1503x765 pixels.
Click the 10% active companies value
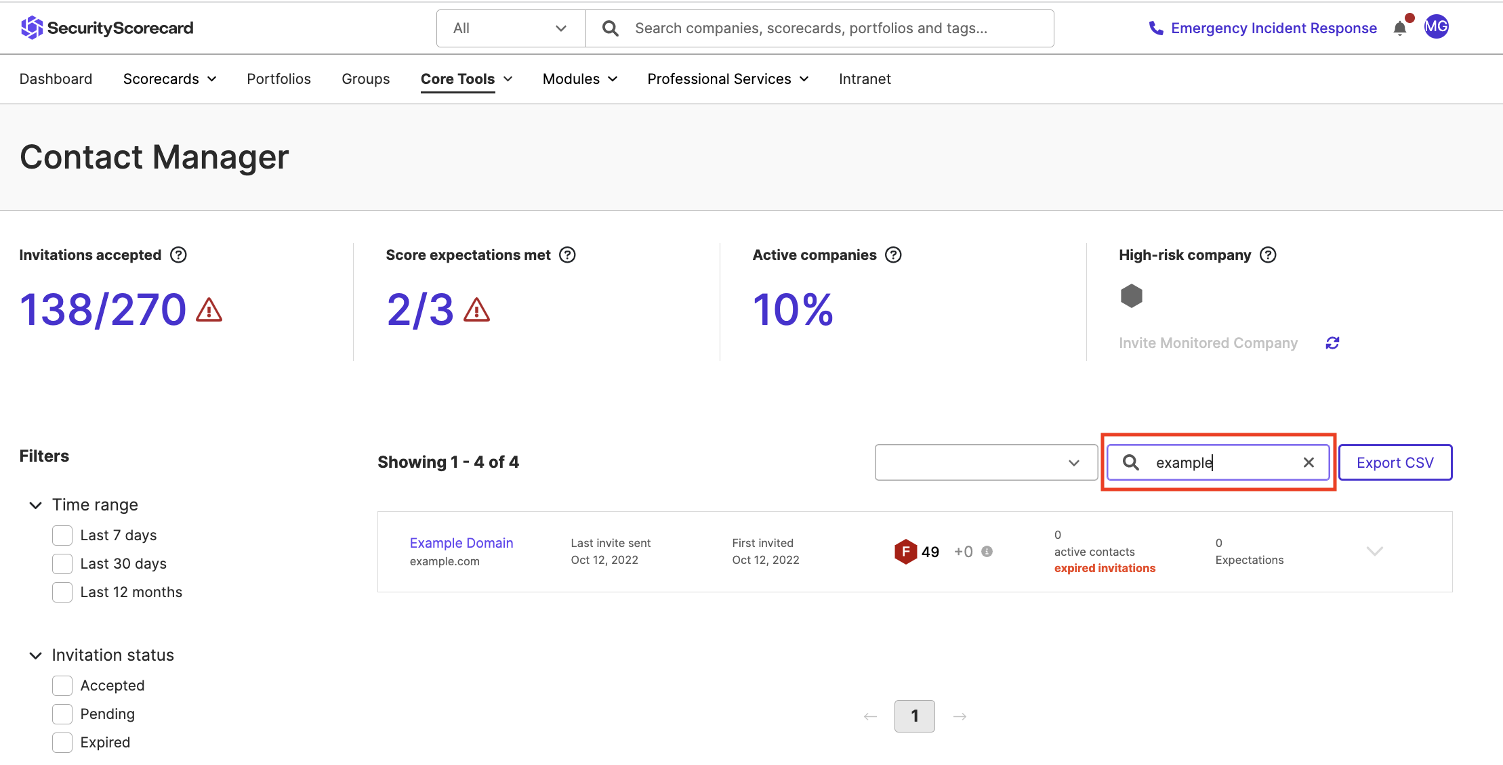793,309
